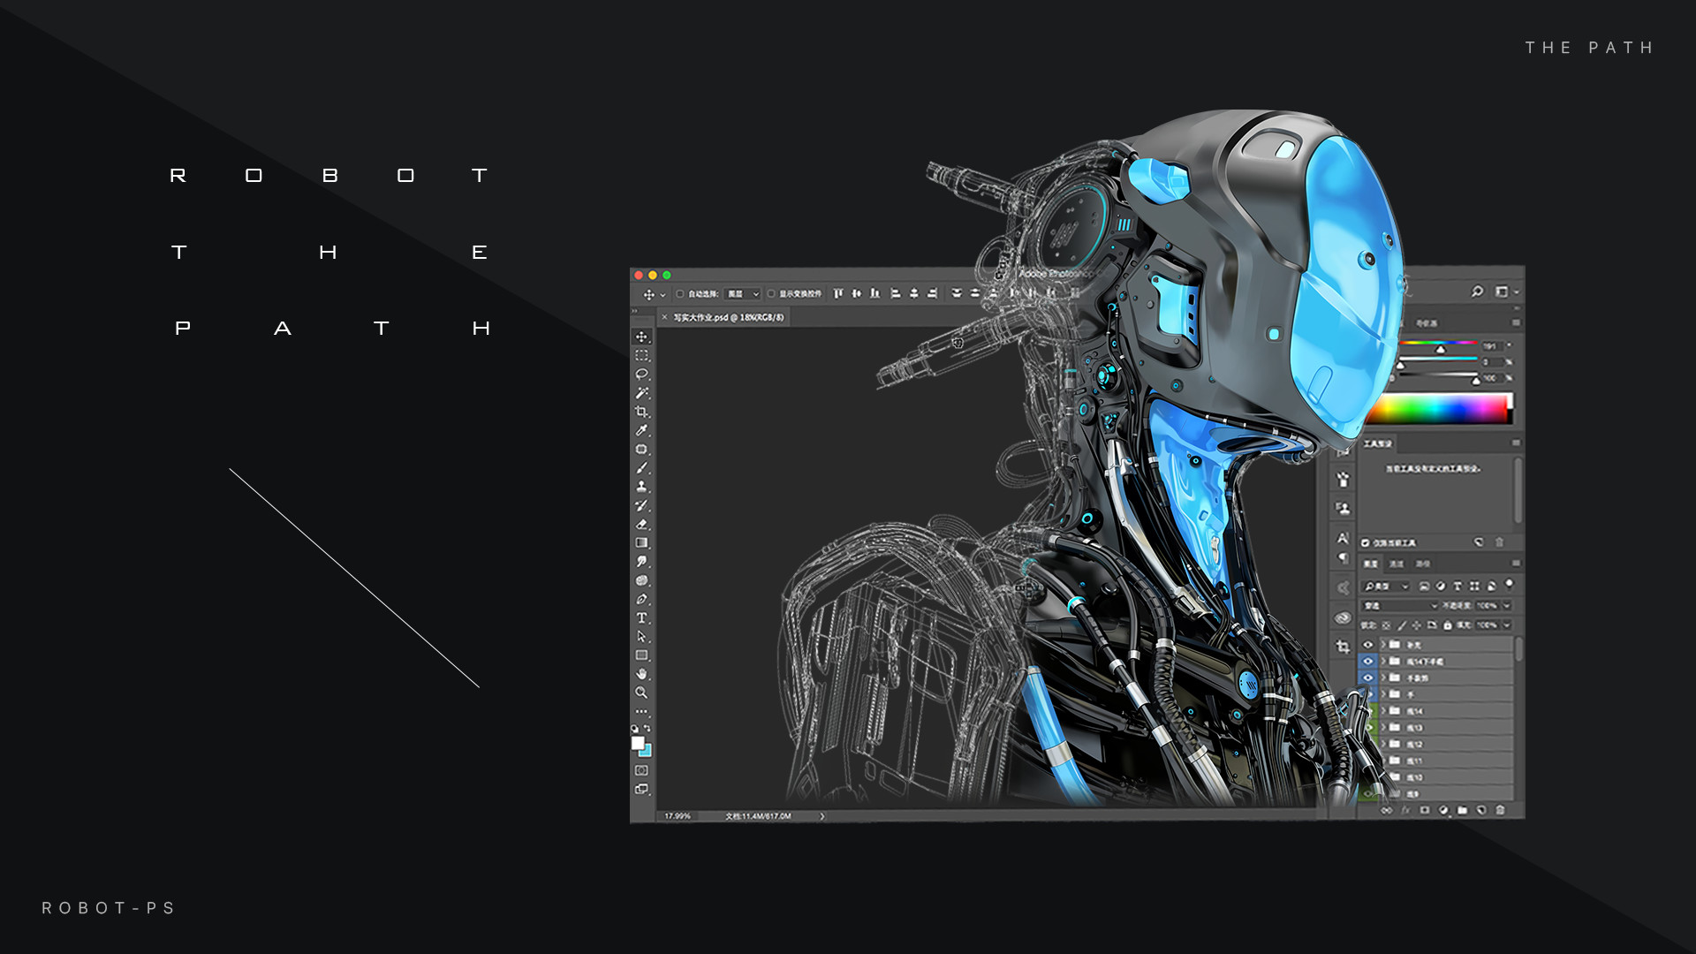The image size is (1696, 954).
Task: Switch to the 通道 Channels tab
Action: coord(1397,564)
